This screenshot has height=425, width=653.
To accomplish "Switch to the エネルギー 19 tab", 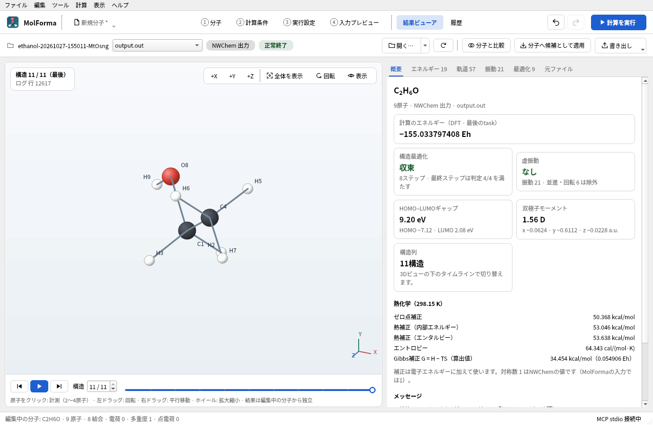I will tap(429, 69).
